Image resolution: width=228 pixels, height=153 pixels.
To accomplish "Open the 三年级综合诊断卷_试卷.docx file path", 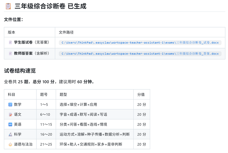I will tap(140, 43).
